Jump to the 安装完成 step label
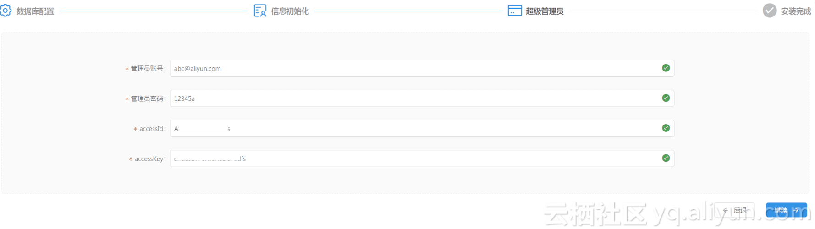The image size is (815, 229). [x=796, y=11]
